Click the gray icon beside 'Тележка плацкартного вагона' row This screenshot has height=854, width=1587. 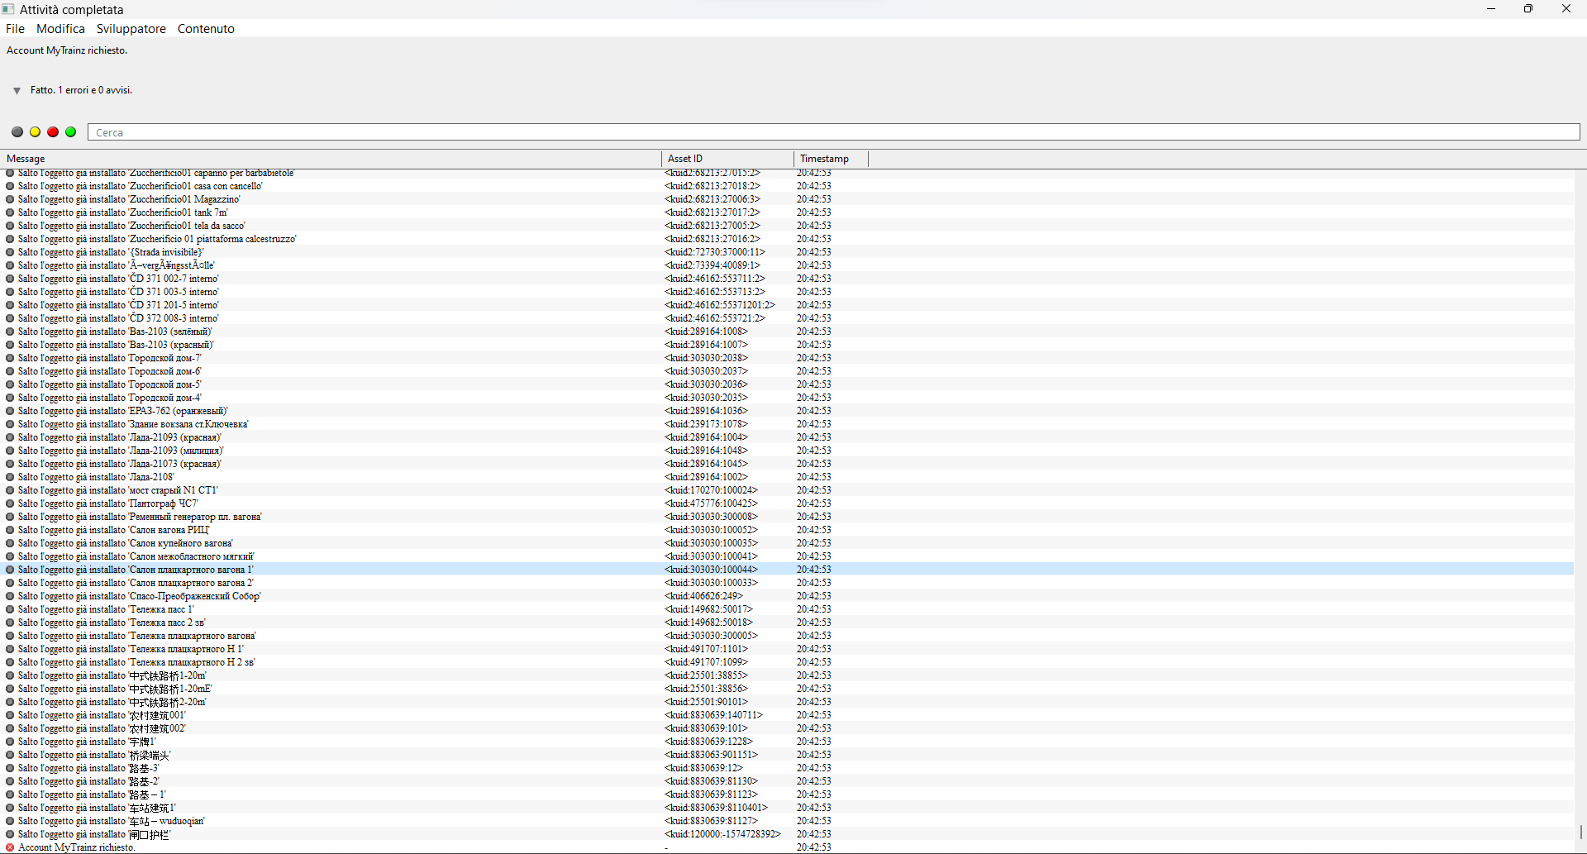pos(10,636)
